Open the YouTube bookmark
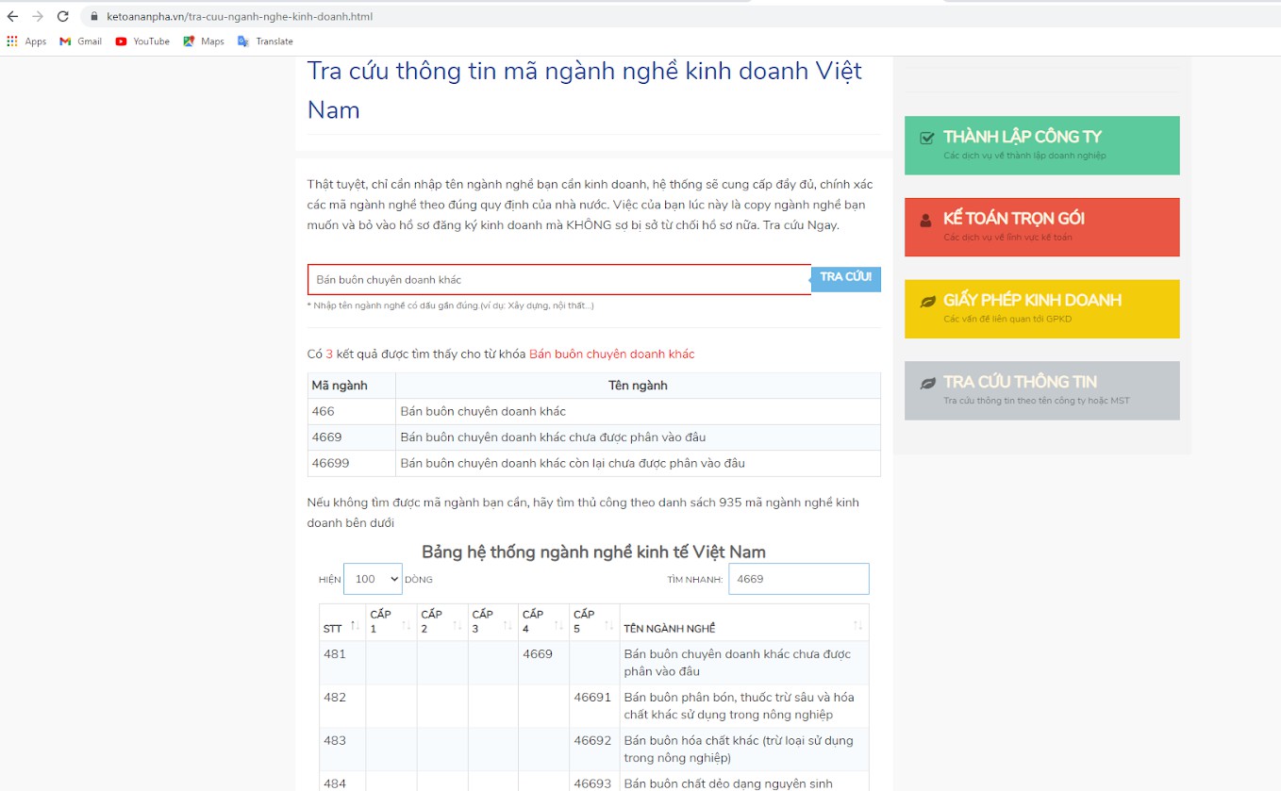This screenshot has height=791, width=1281. click(142, 41)
